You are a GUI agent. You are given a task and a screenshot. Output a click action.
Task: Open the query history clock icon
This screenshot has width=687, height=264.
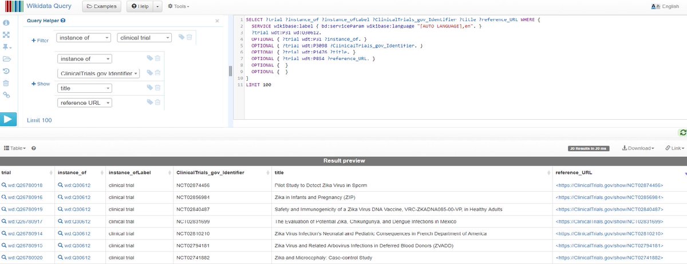coord(7,71)
